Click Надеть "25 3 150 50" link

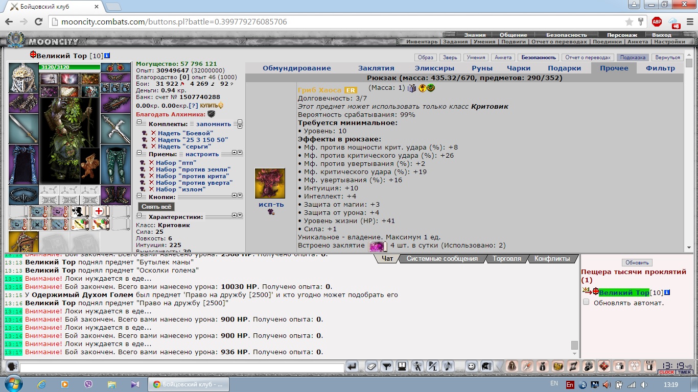tap(193, 139)
